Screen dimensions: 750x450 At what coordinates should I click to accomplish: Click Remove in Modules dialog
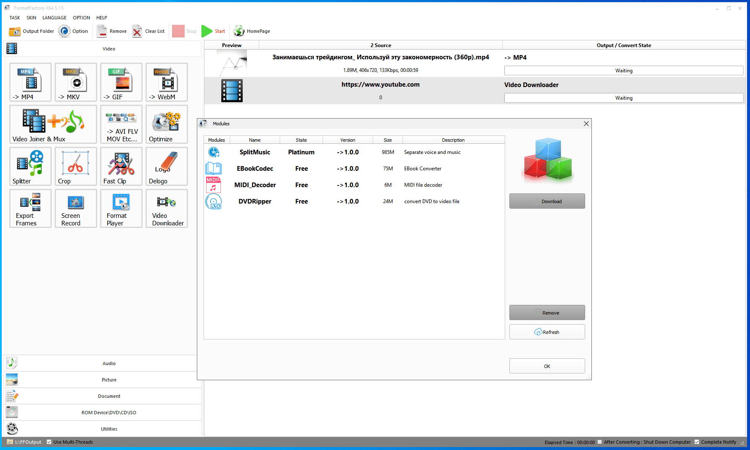pos(547,312)
